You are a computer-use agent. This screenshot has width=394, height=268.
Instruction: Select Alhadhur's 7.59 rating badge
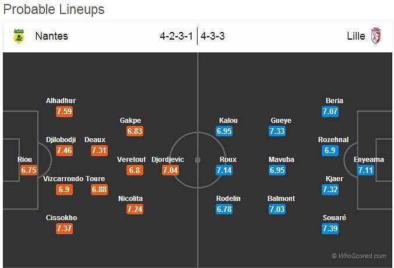(65, 111)
